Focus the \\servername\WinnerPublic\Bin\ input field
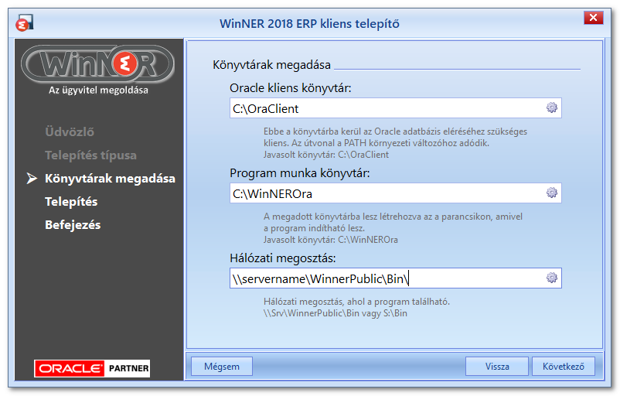Screen dimensions: 620x396 (395, 278)
